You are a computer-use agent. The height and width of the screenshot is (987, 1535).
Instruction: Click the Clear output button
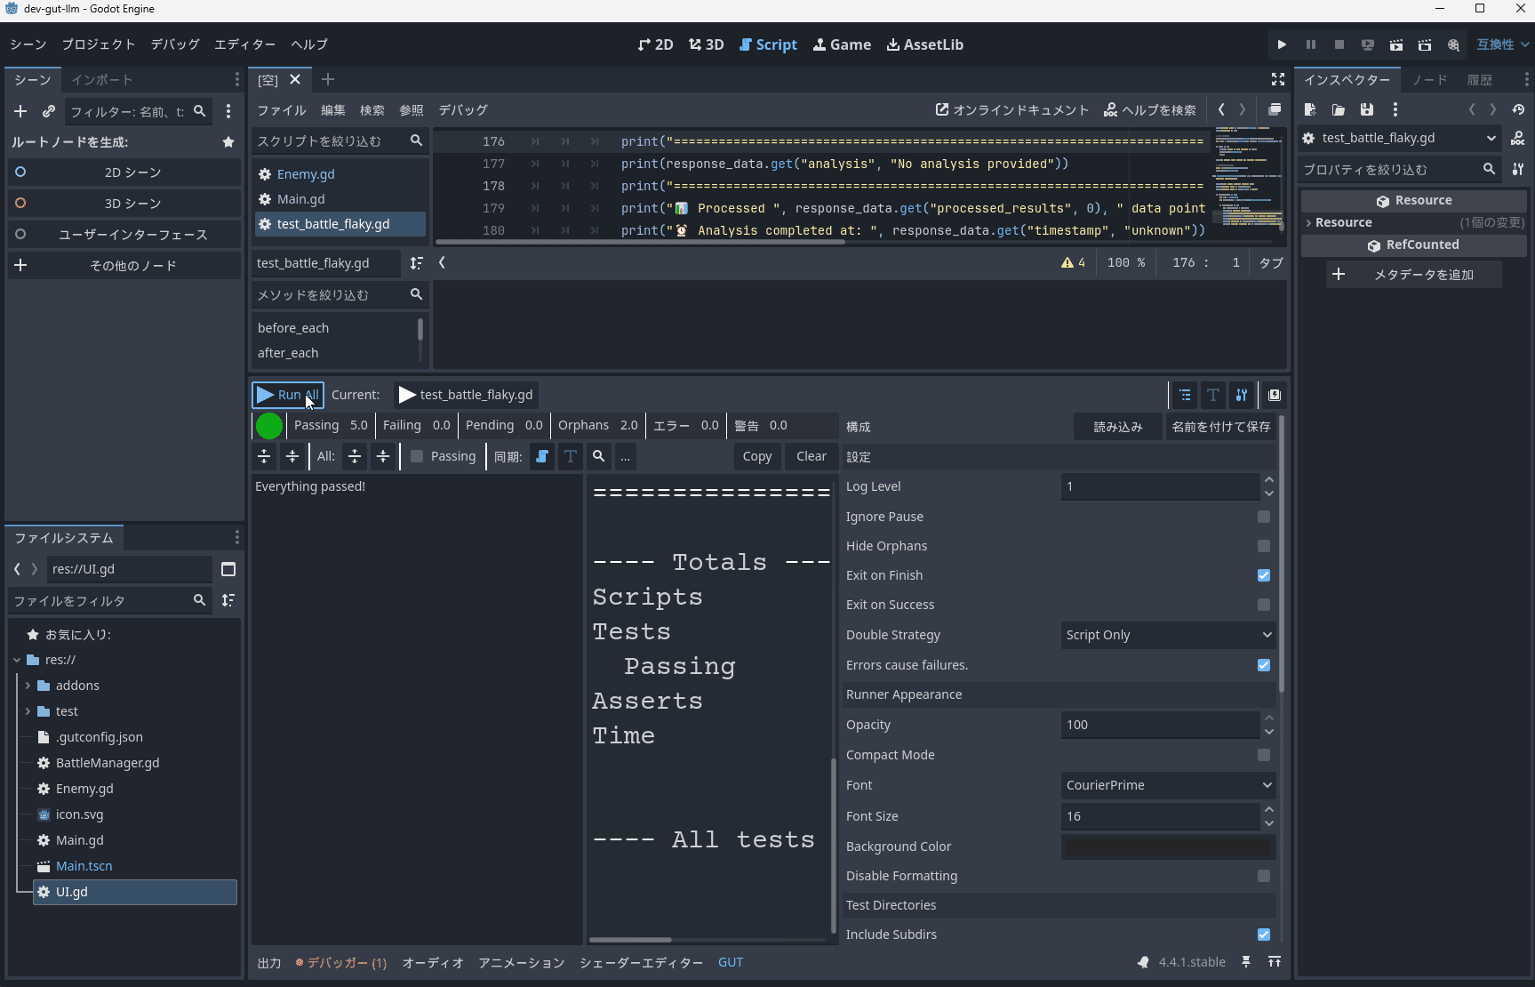pyautogui.click(x=811, y=456)
